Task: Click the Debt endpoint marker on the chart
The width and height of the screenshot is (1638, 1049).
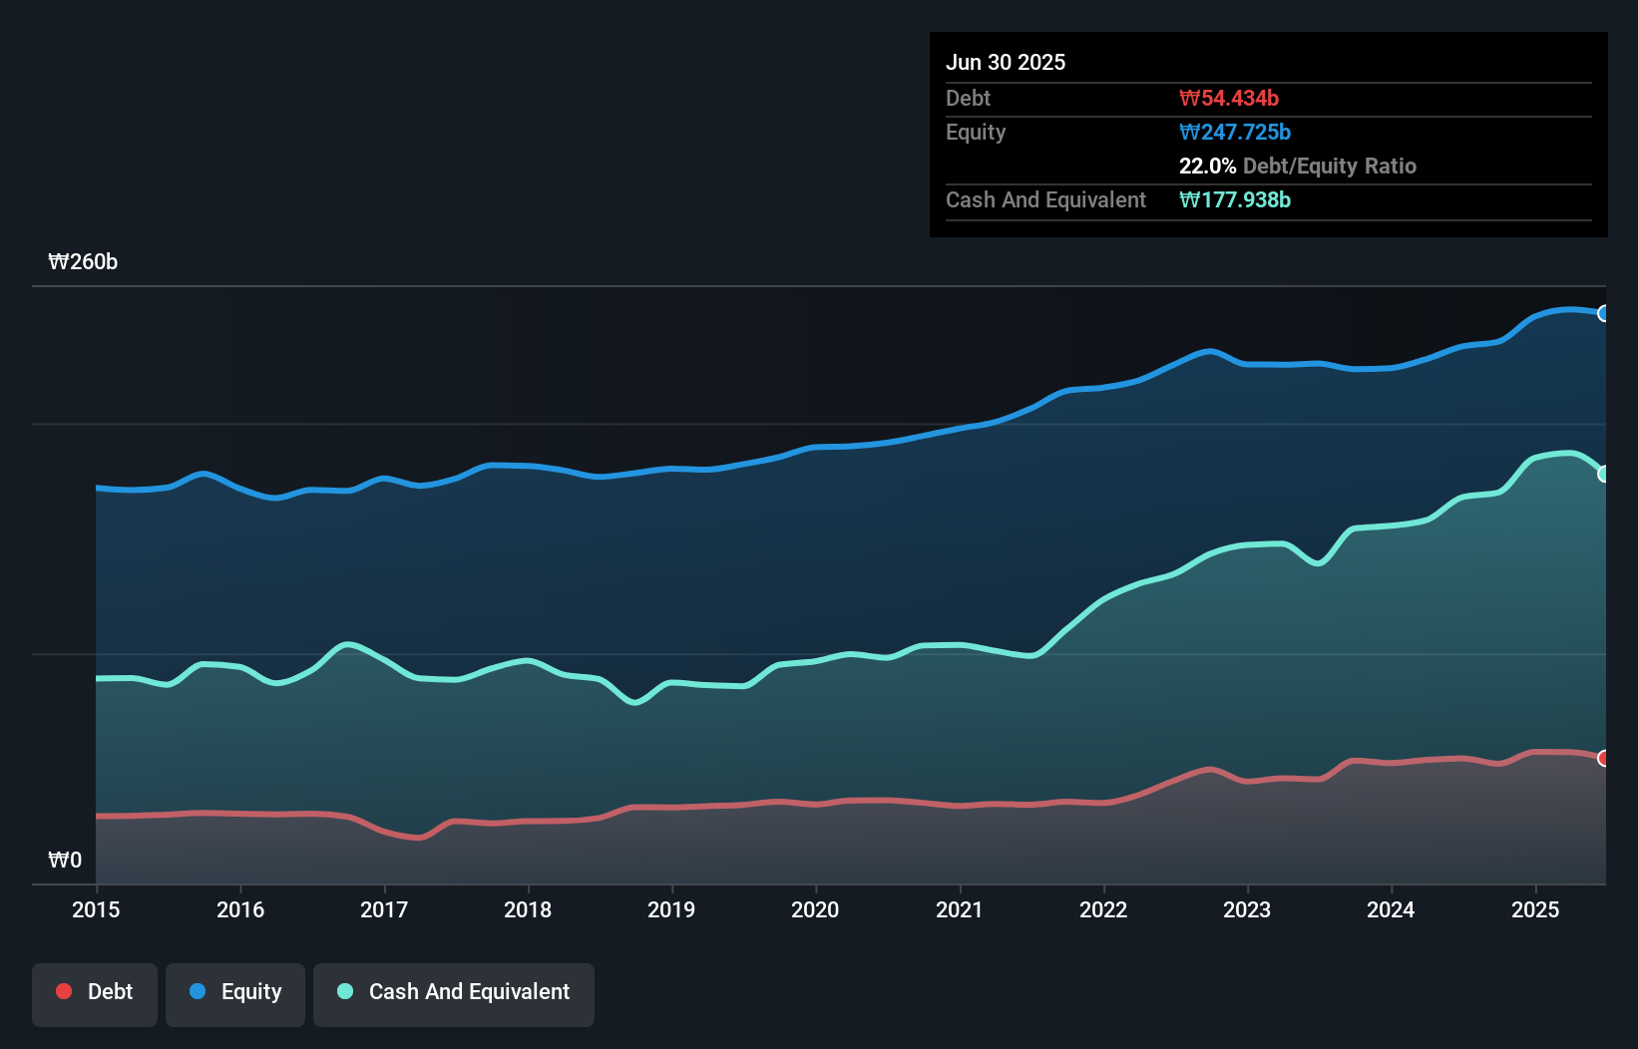Action: coord(1604,758)
